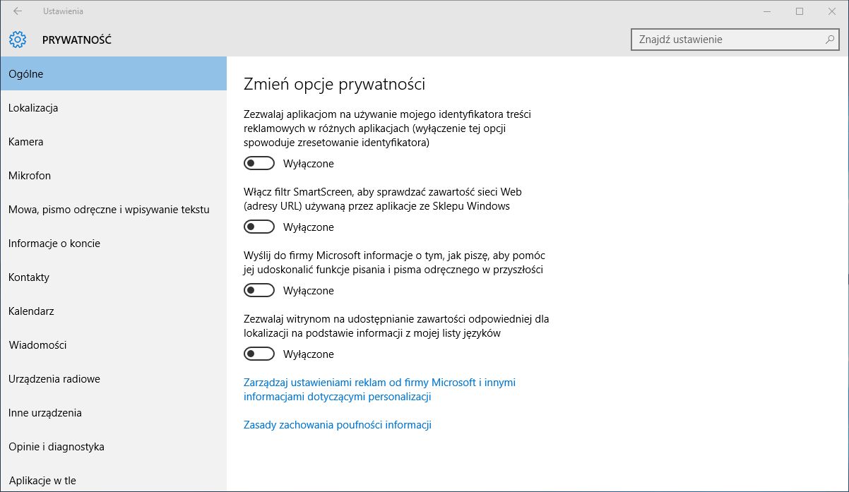
Task: Enable the SmartScreen filter toggle
Action: [x=259, y=227]
